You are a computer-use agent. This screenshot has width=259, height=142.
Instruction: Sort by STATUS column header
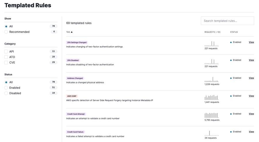coord(234,32)
